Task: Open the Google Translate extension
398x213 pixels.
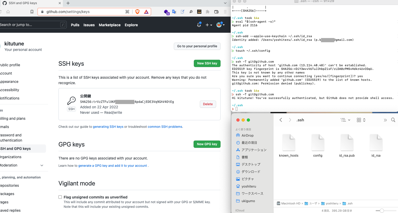Action: point(174,12)
